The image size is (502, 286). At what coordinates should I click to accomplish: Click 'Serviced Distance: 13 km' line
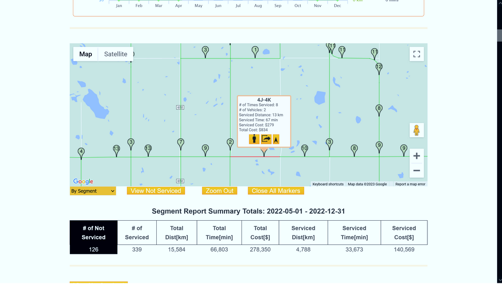pos(261,115)
